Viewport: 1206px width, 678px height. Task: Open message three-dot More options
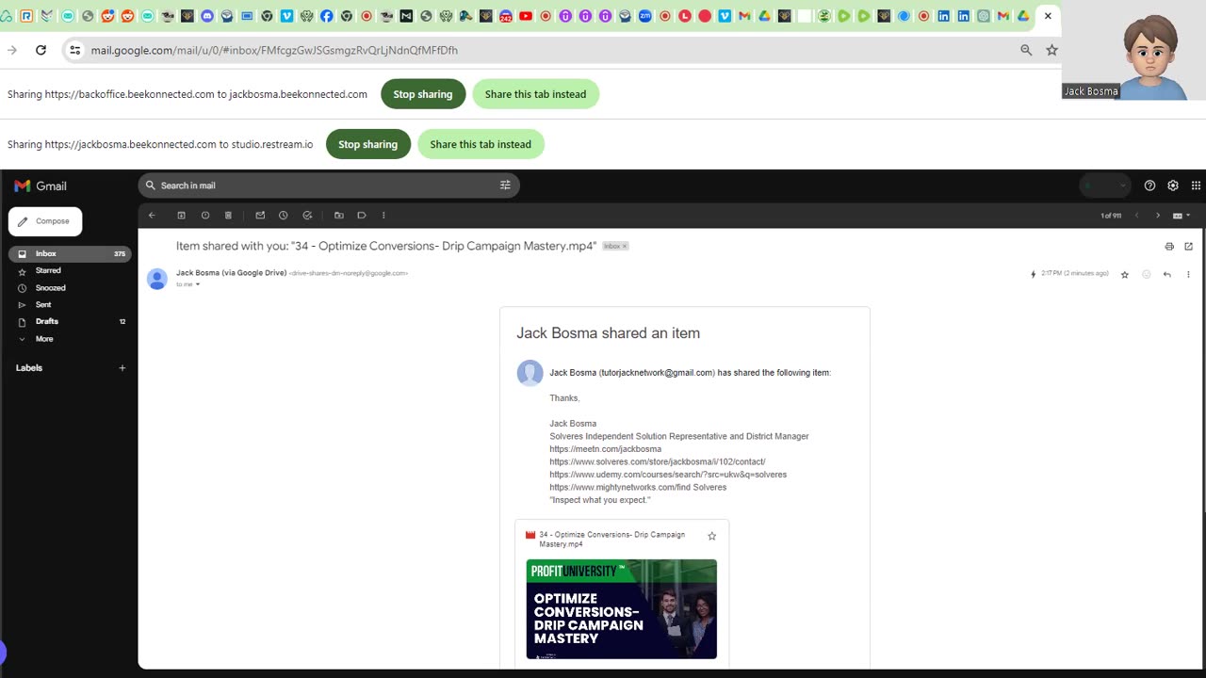(x=1188, y=274)
